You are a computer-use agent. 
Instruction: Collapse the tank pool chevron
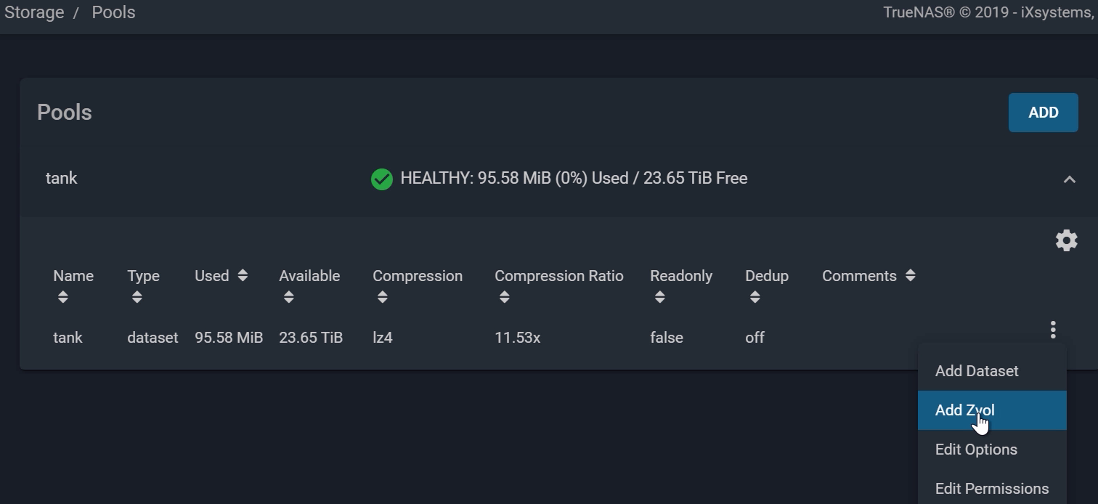[x=1069, y=179]
